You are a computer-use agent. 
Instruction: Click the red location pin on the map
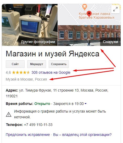click(89, 14)
